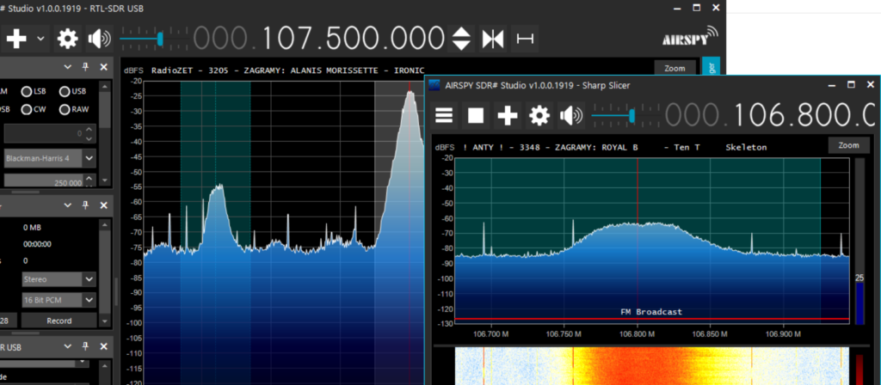Select the USB demodulation mode
The height and width of the screenshot is (385, 881).
click(72, 91)
